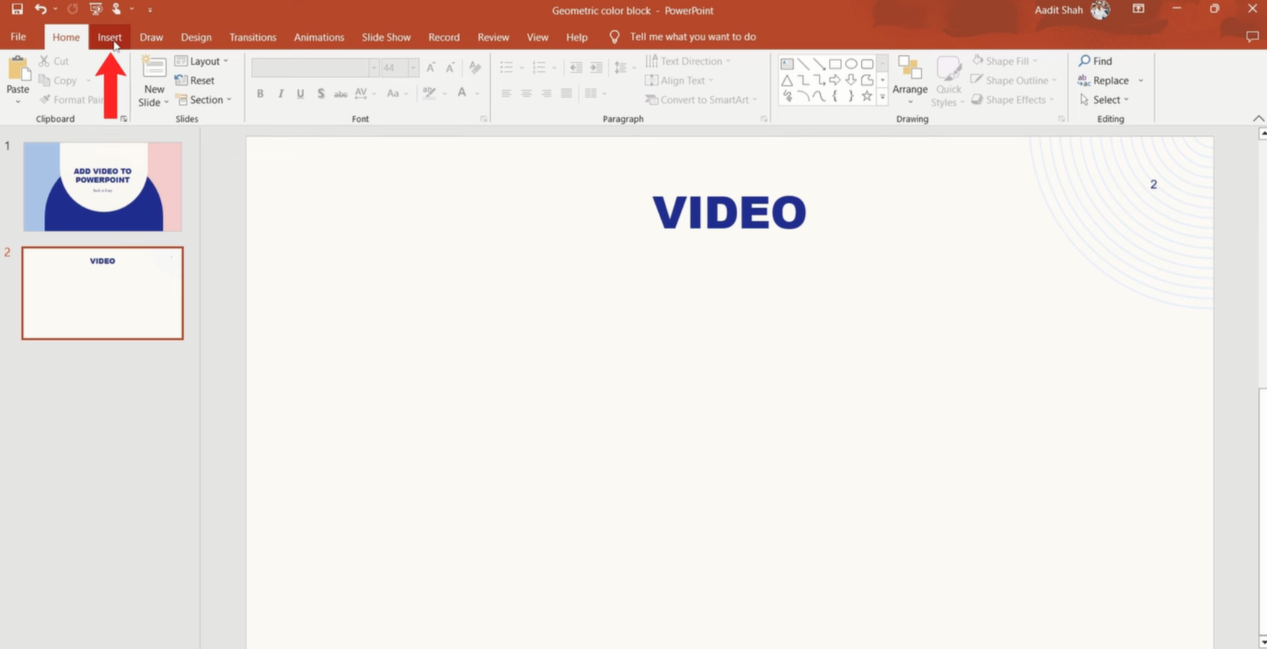Image resolution: width=1267 pixels, height=649 pixels.
Task: Toggle Bold formatting
Action: (260, 93)
